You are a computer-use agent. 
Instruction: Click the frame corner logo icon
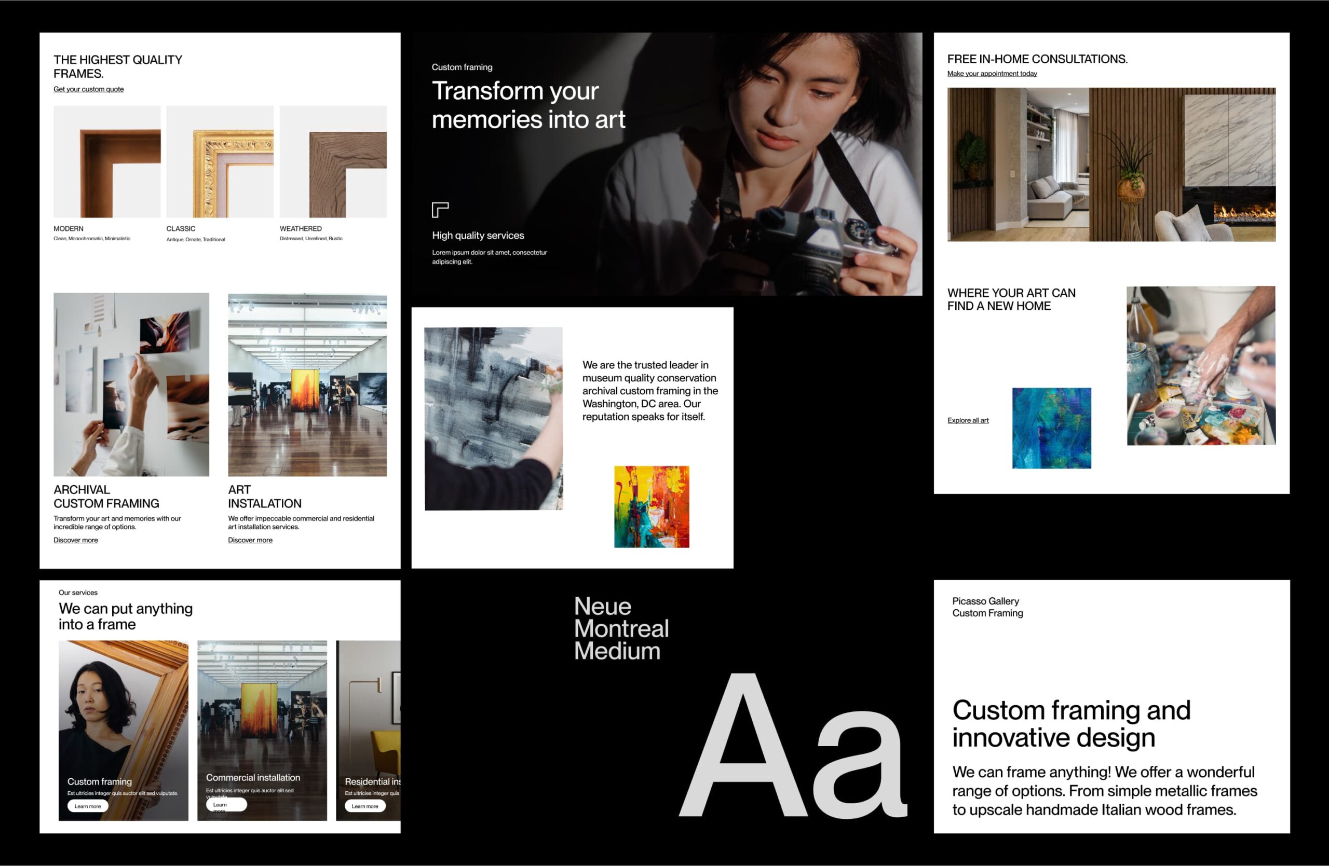click(440, 210)
